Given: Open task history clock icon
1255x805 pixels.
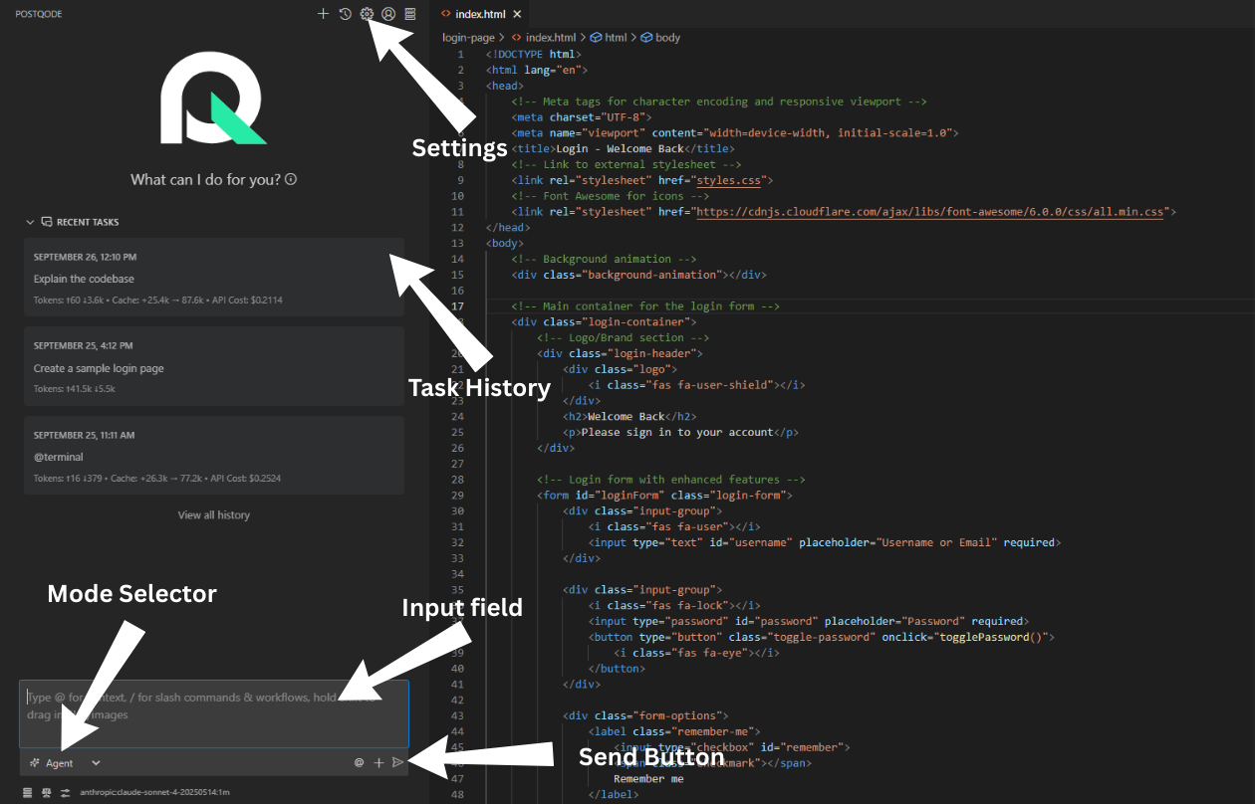Looking at the screenshot, I should tap(345, 14).
